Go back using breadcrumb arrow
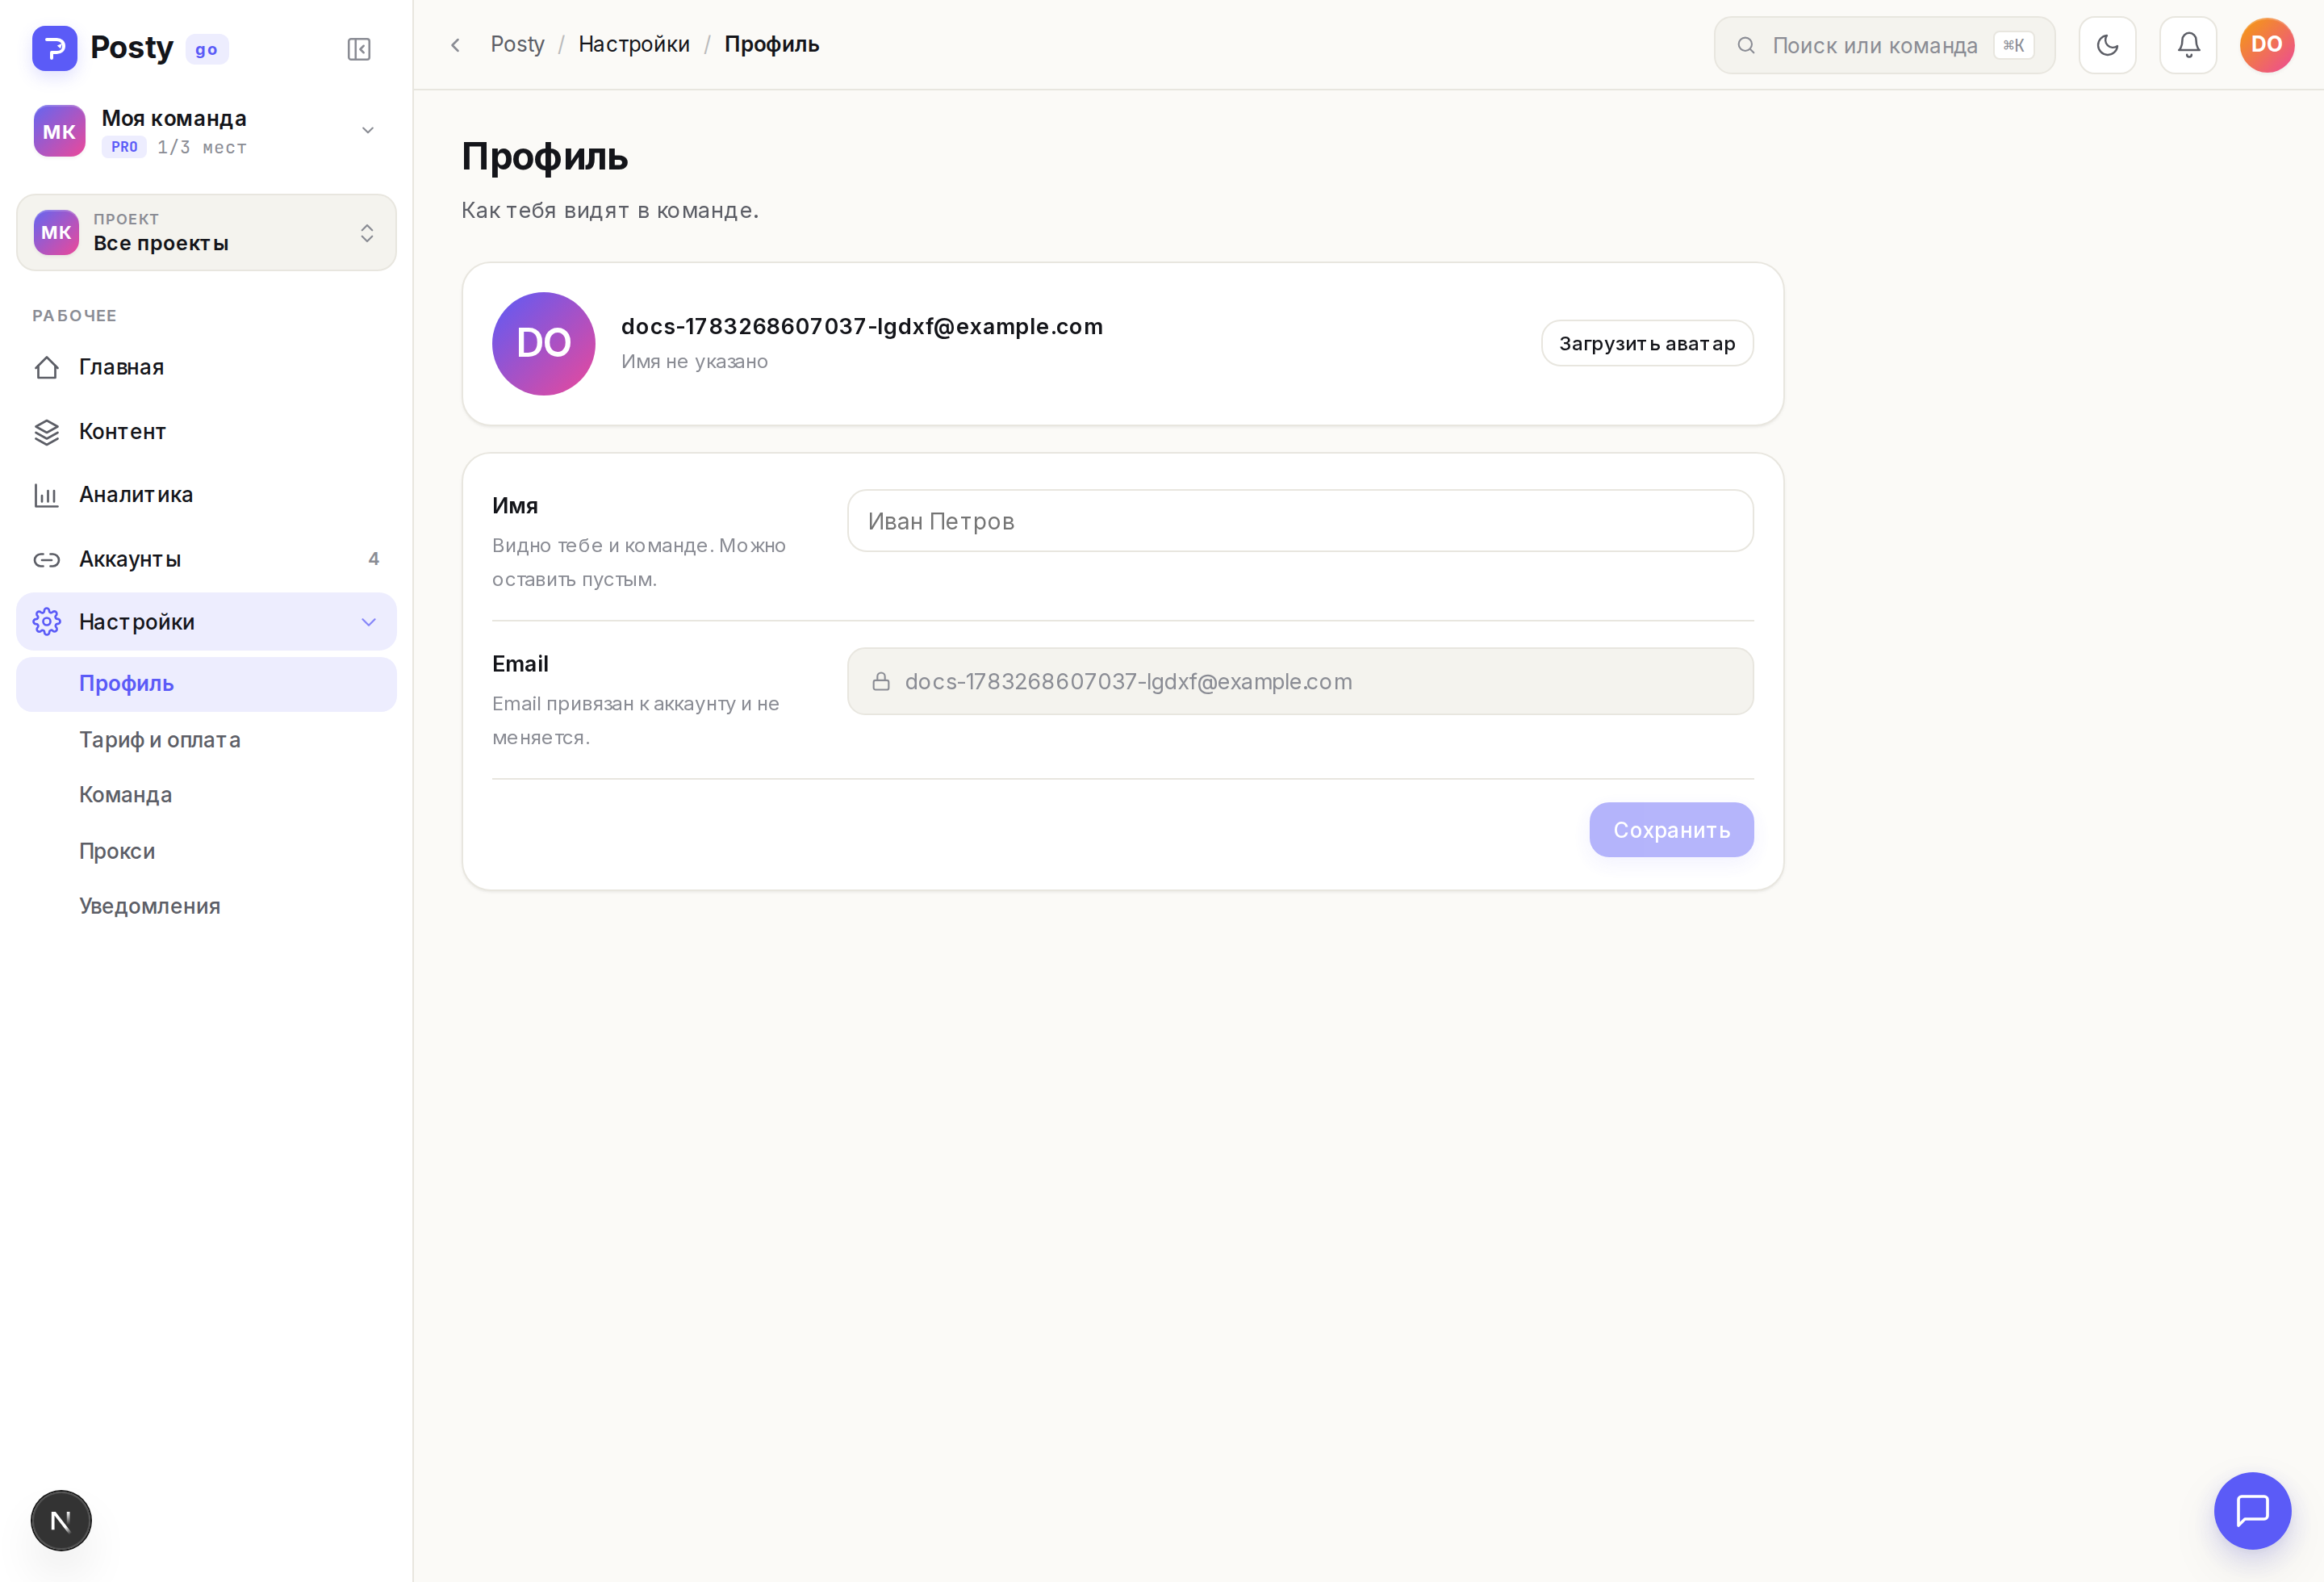 point(455,45)
